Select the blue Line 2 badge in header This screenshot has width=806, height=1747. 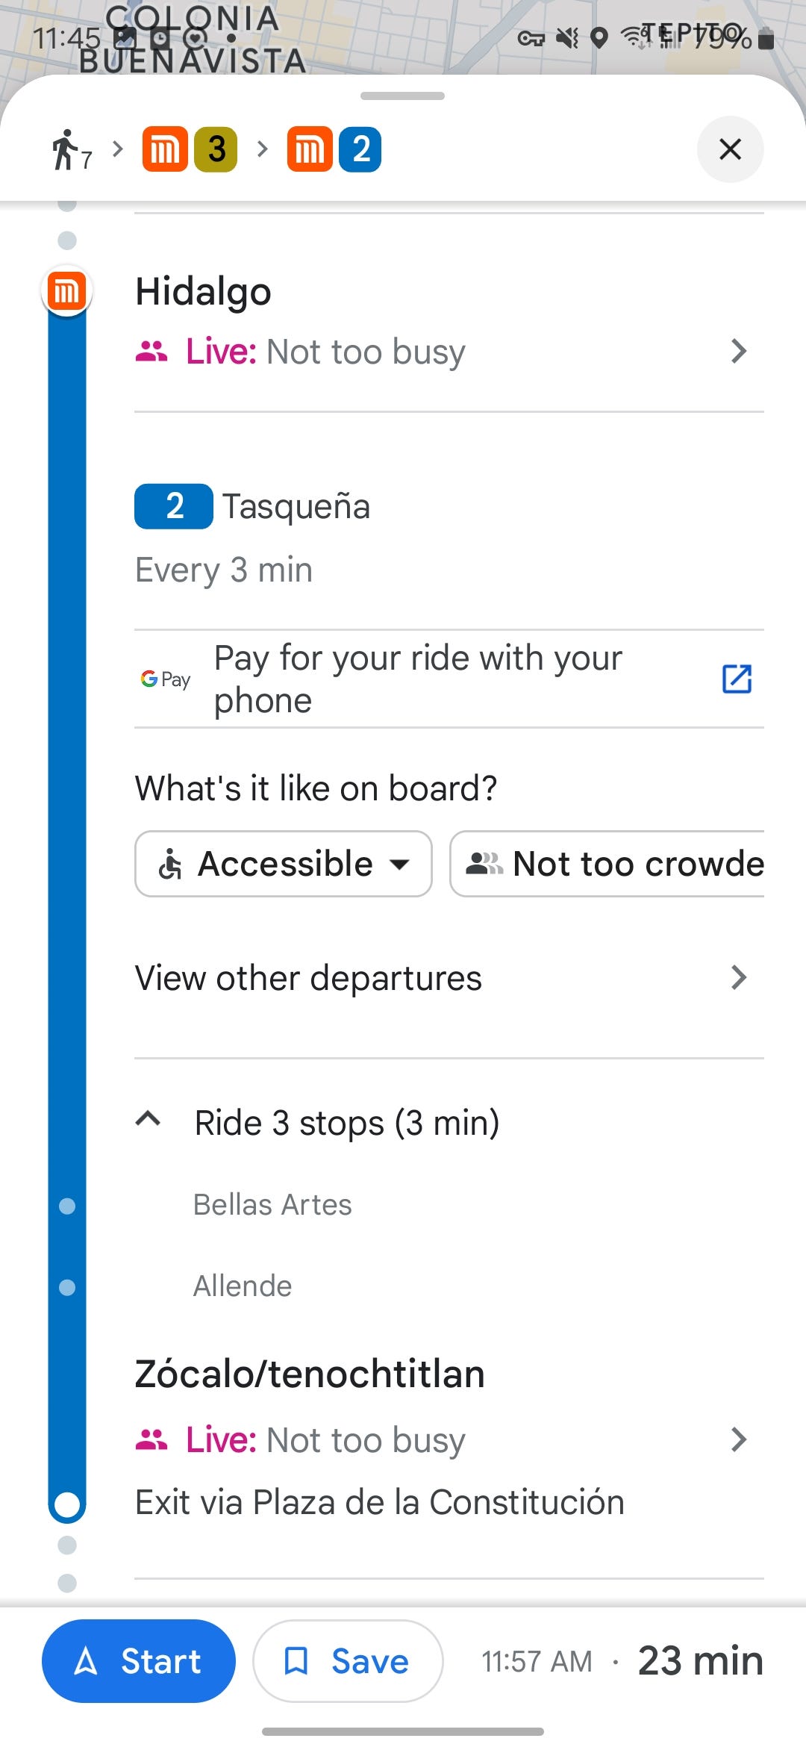(360, 149)
